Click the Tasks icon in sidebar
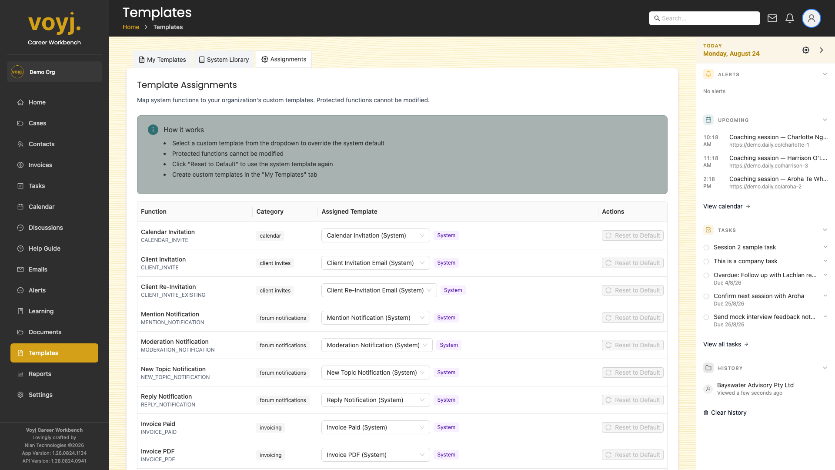The height and width of the screenshot is (470, 835). (x=20, y=186)
